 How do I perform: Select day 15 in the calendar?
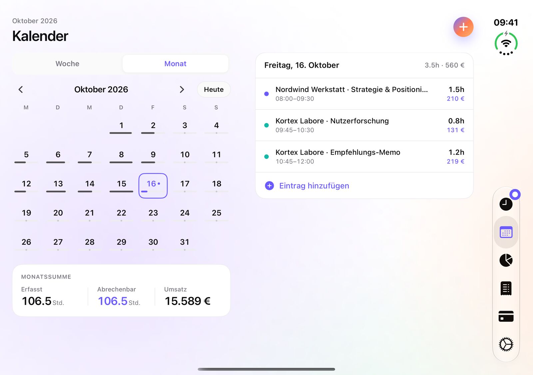121,185
